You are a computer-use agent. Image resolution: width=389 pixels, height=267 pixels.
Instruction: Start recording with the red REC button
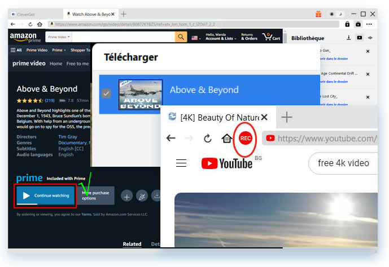(246, 139)
